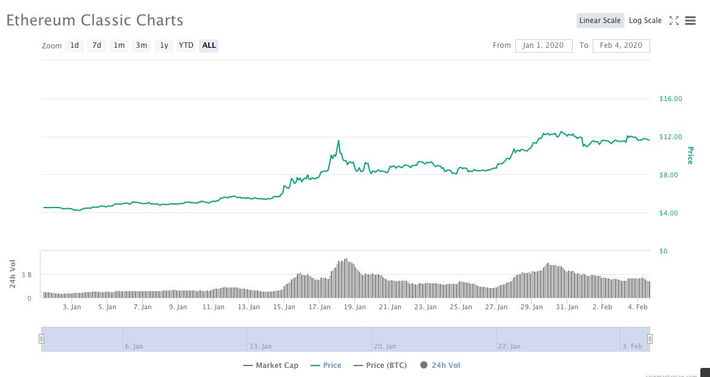Click the To date field showing Feb 4, 2020
The width and height of the screenshot is (710, 377).
pyautogui.click(x=621, y=45)
